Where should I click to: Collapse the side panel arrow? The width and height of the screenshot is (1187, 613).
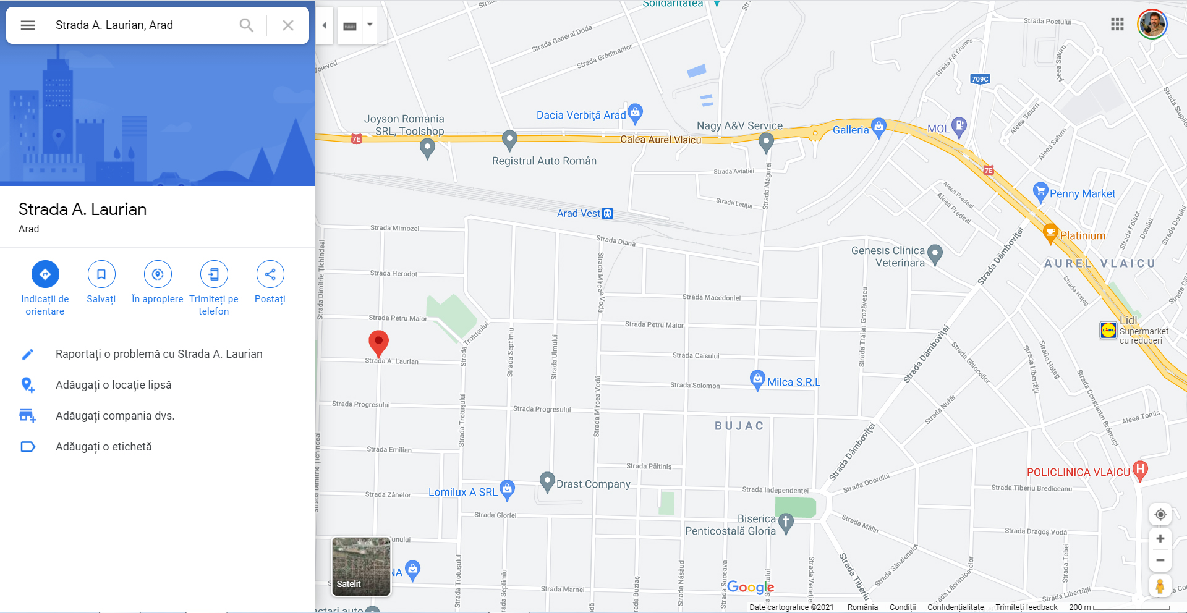[325, 25]
